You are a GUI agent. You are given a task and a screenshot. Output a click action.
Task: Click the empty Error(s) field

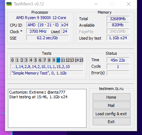[118, 73]
